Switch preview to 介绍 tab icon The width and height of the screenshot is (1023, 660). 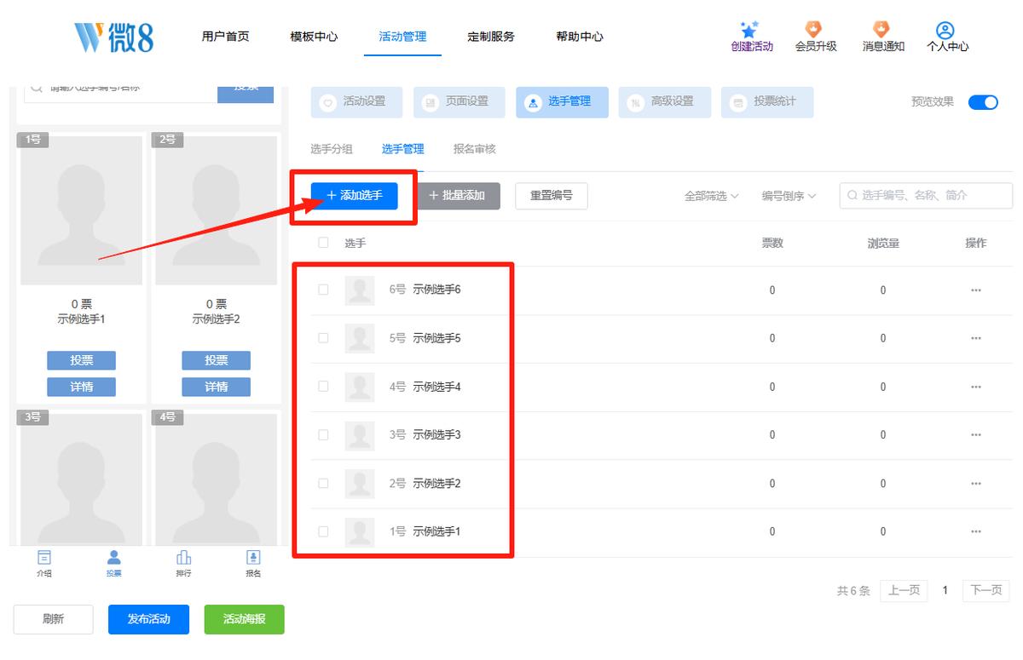coord(44,558)
